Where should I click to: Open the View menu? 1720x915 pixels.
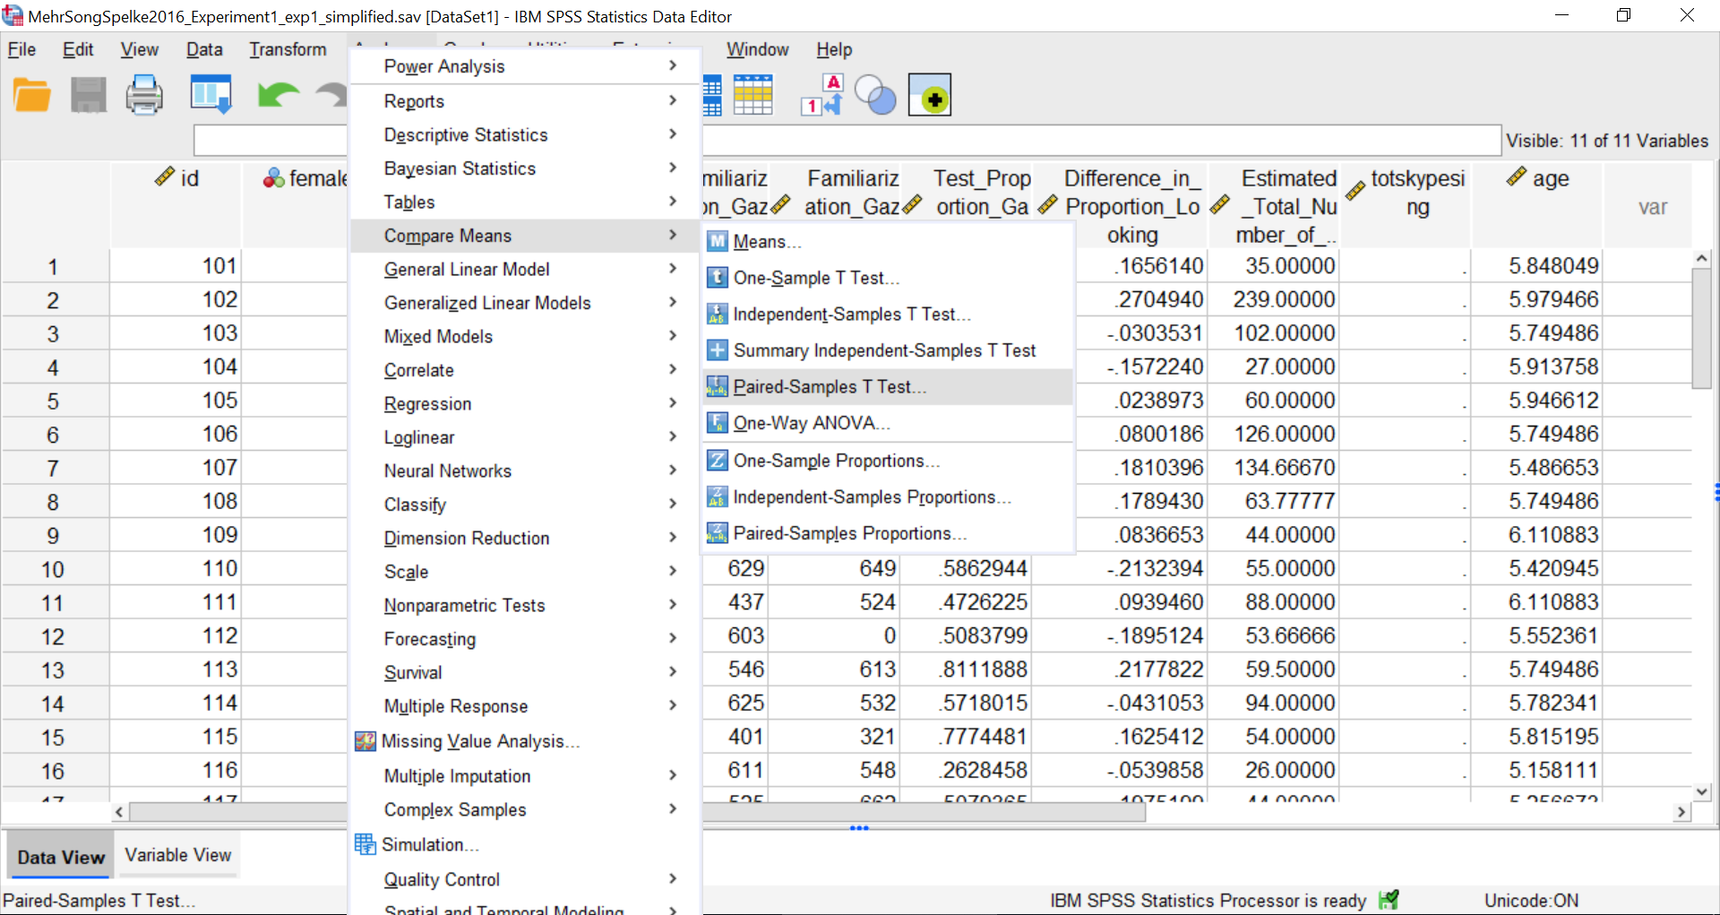(x=140, y=49)
